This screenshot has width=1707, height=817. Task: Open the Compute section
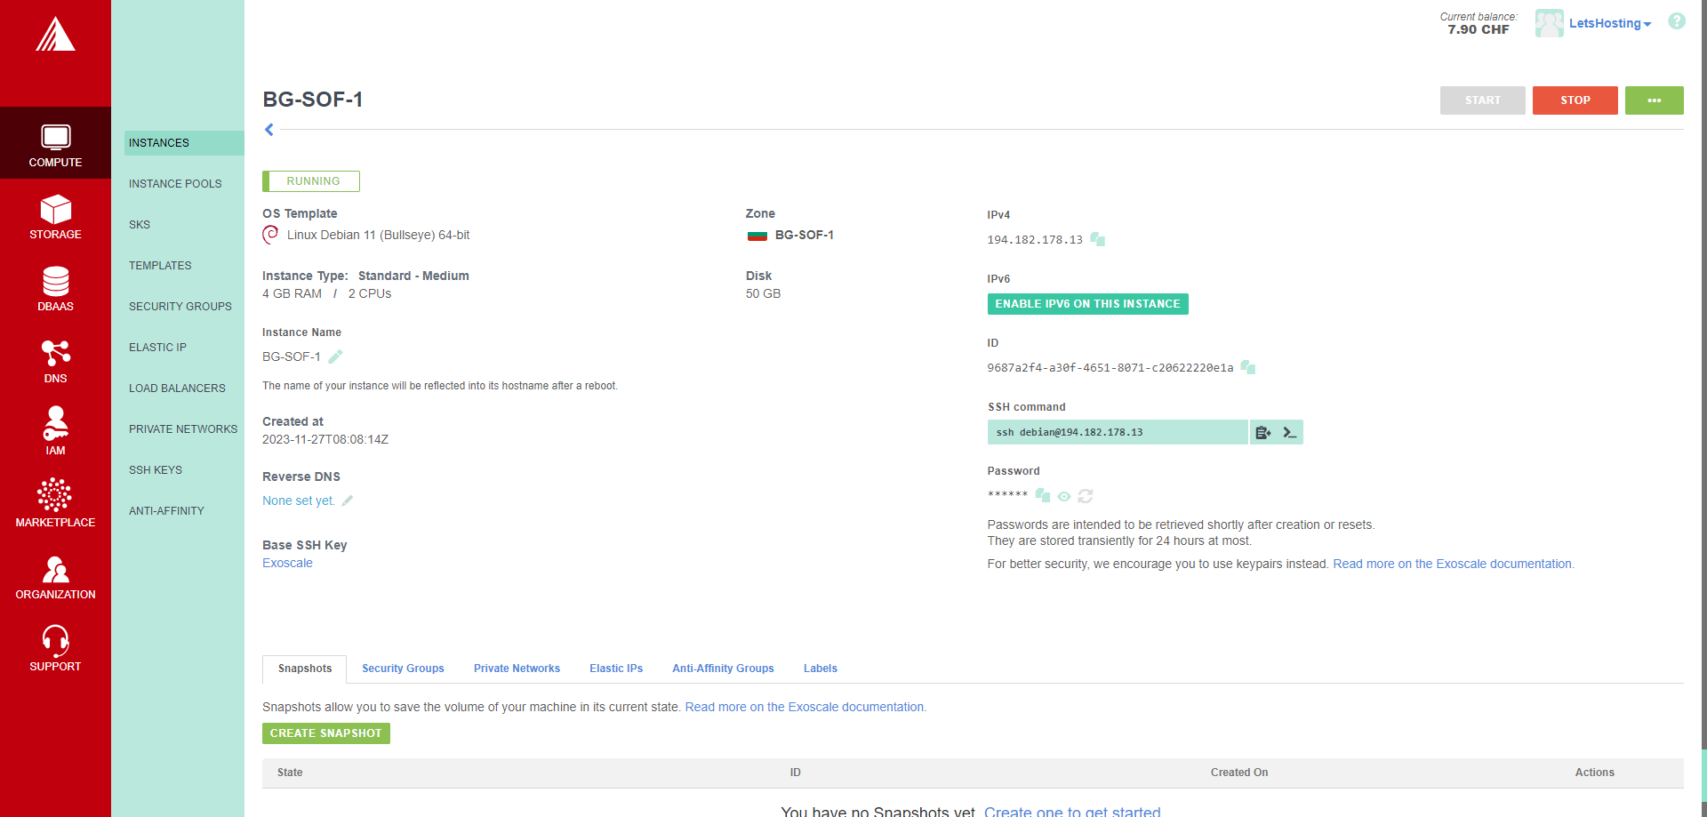[55, 143]
